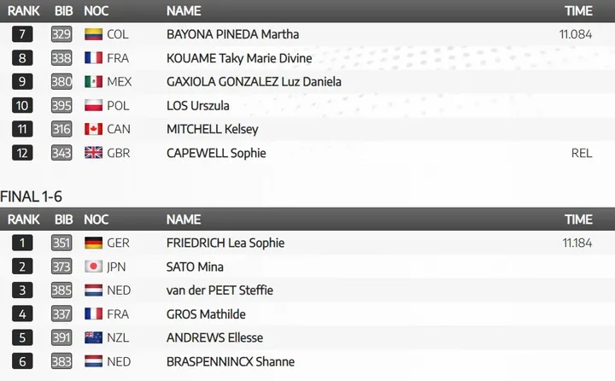Open FRIEDRICH Lea Sophie's name link
Screen dimensions: 615x381
225,243
